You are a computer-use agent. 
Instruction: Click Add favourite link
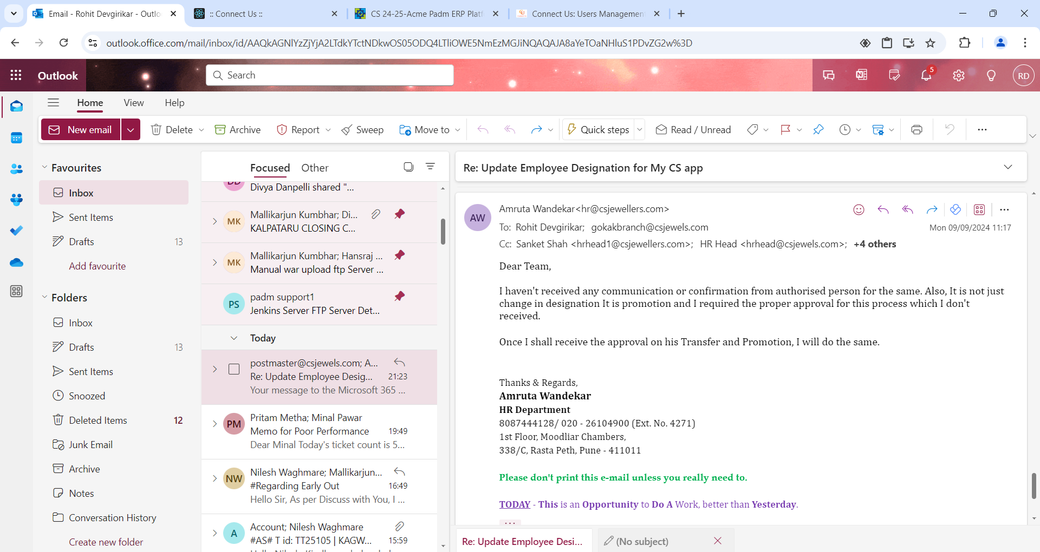tap(97, 266)
